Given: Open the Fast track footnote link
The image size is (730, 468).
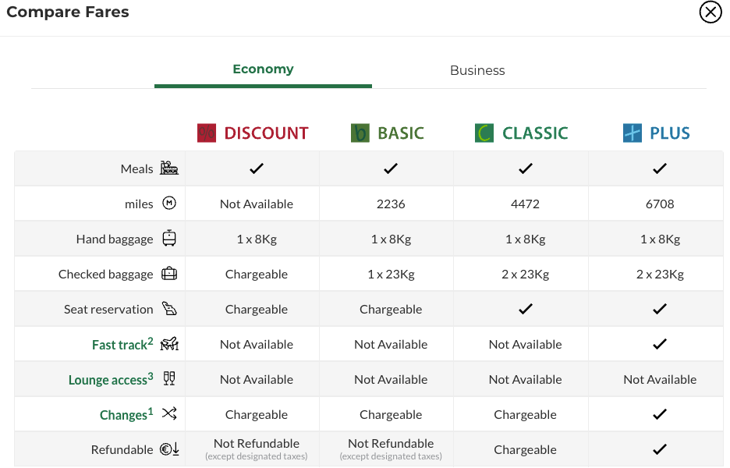Looking at the screenshot, I should (122, 345).
